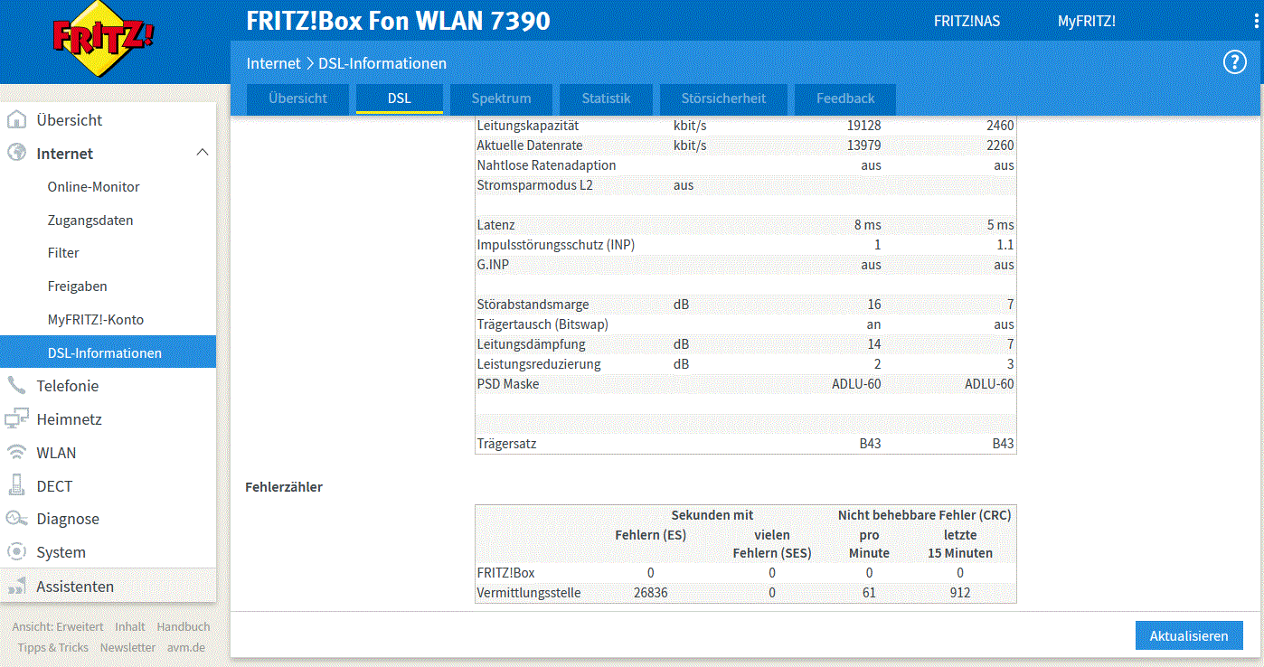This screenshot has width=1264, height=667.
Task: Click the Vermittlungsstelle value 26836
Action: pos(650,593)
